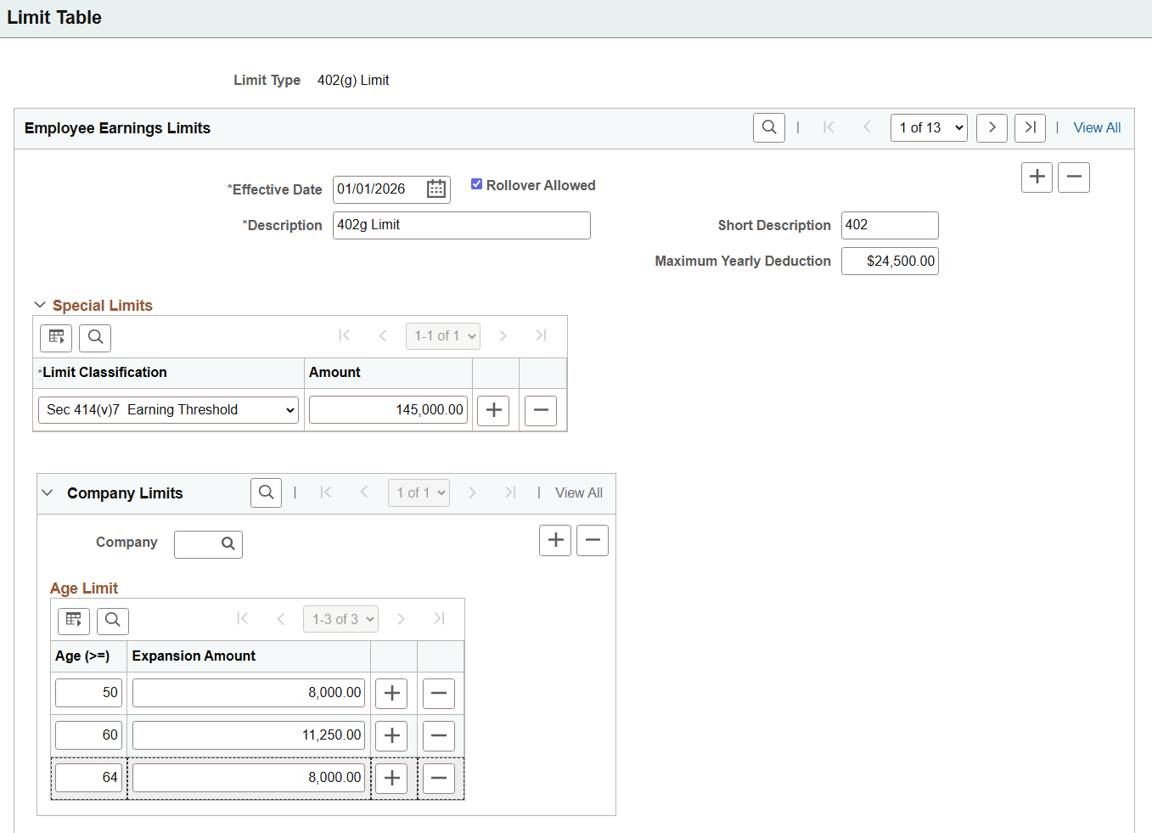The width and height of the screenshot is (1152, 833).
Task: Search within the Special Limits grid
Action: 95,337
